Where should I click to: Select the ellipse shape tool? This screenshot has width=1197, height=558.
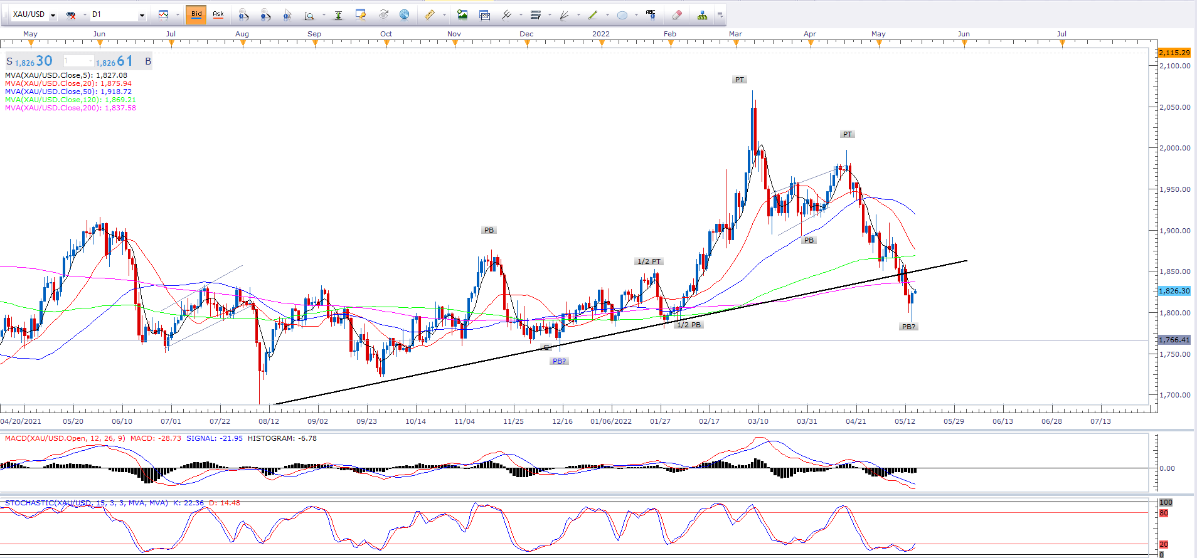[622, 14]
